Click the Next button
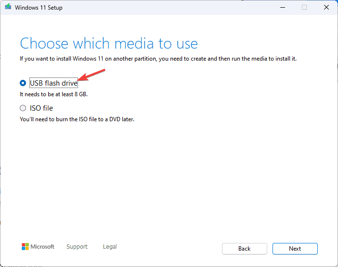 [295, 249]
